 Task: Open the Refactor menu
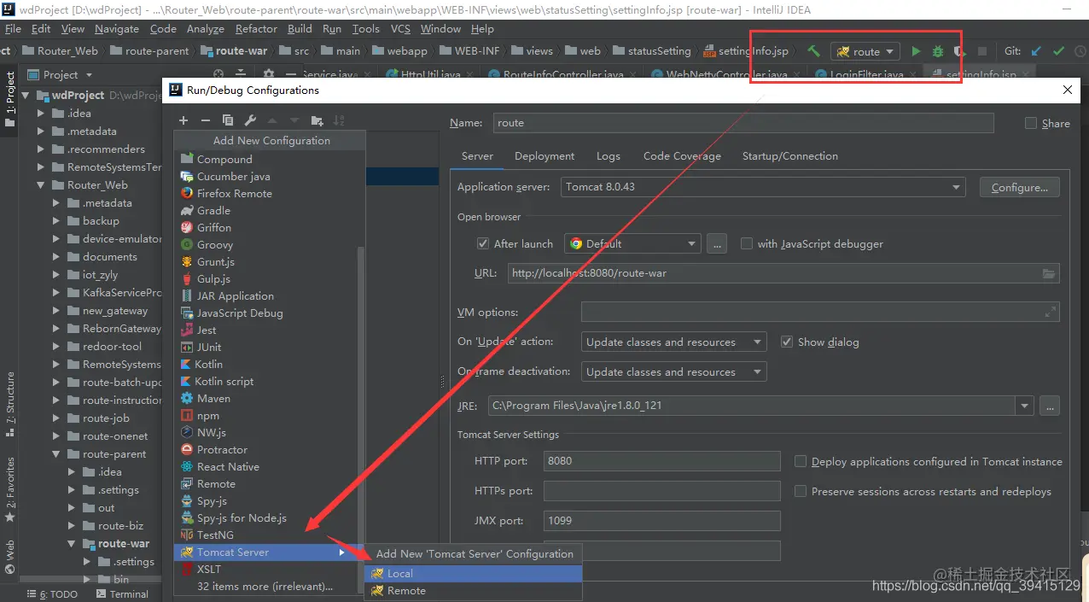click(256, 28)
